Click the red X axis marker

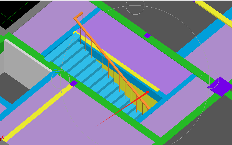[x=3, y=137]
